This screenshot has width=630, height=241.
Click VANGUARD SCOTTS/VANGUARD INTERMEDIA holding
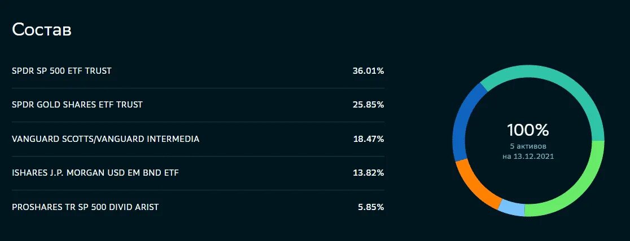pos(198,139)
